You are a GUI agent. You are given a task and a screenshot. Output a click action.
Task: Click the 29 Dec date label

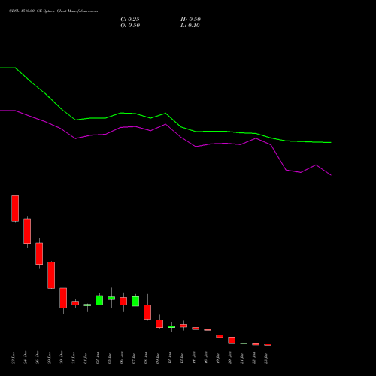[50, 358]
